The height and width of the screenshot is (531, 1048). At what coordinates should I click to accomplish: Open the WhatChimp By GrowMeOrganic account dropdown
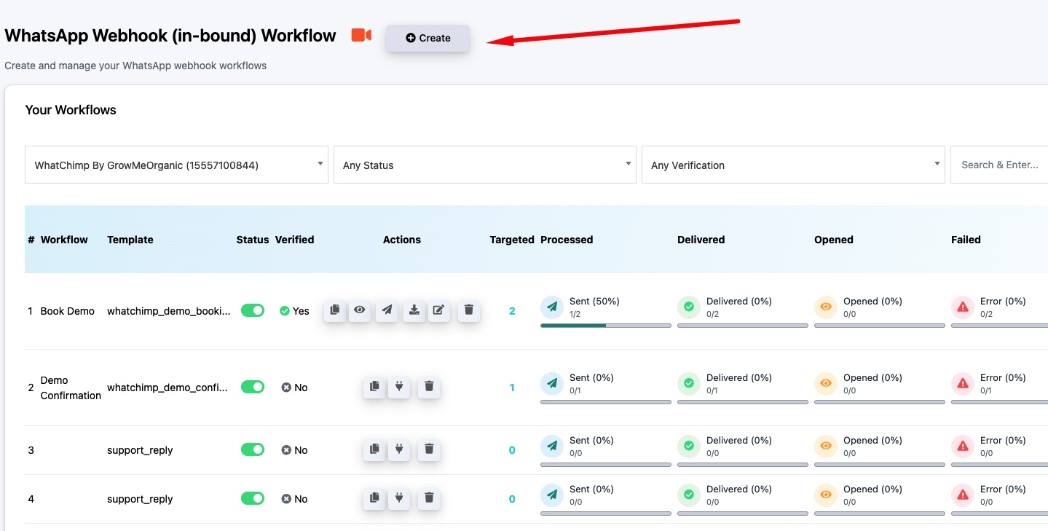tap(176, 165)
